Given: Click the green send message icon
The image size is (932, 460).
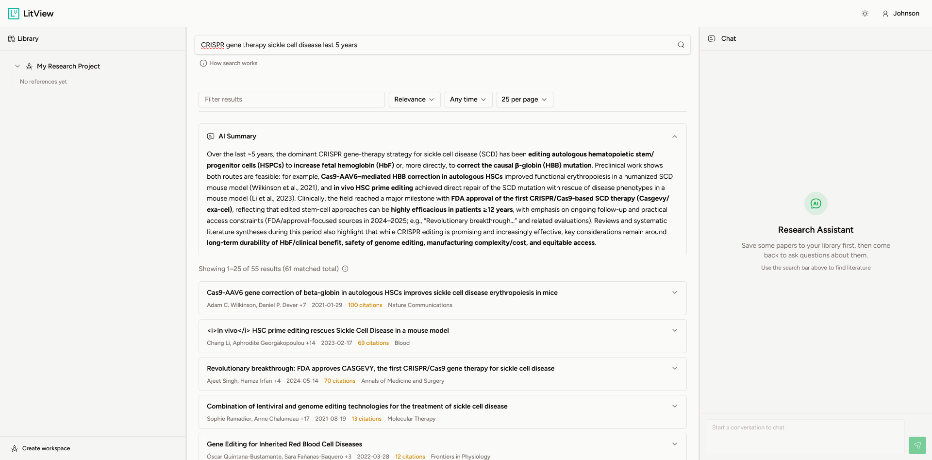Looking at the screenshot, I should point(917,445).
